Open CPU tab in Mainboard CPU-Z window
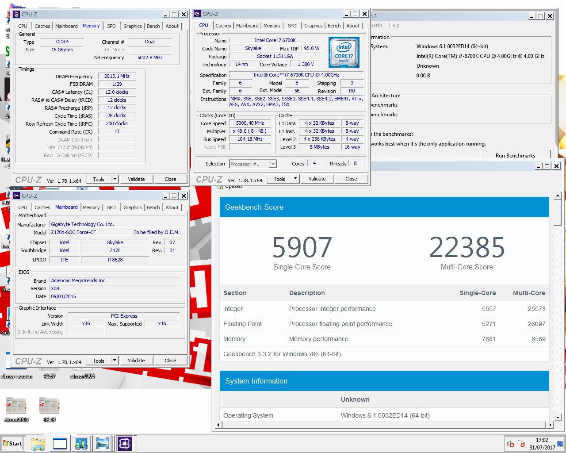The height and width of the screenshot is (453, 566). (23, 207)
